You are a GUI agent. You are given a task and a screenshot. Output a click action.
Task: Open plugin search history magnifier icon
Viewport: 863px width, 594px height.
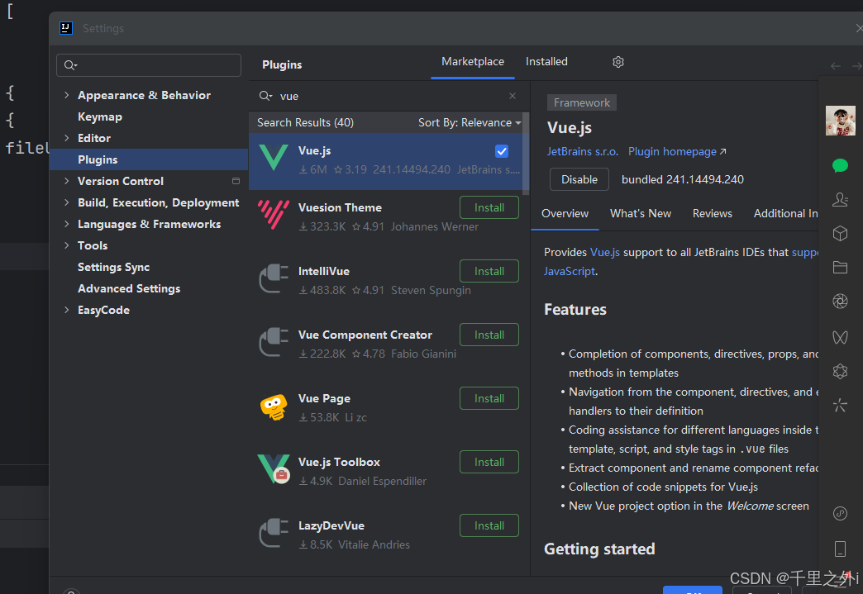(265, 97)
